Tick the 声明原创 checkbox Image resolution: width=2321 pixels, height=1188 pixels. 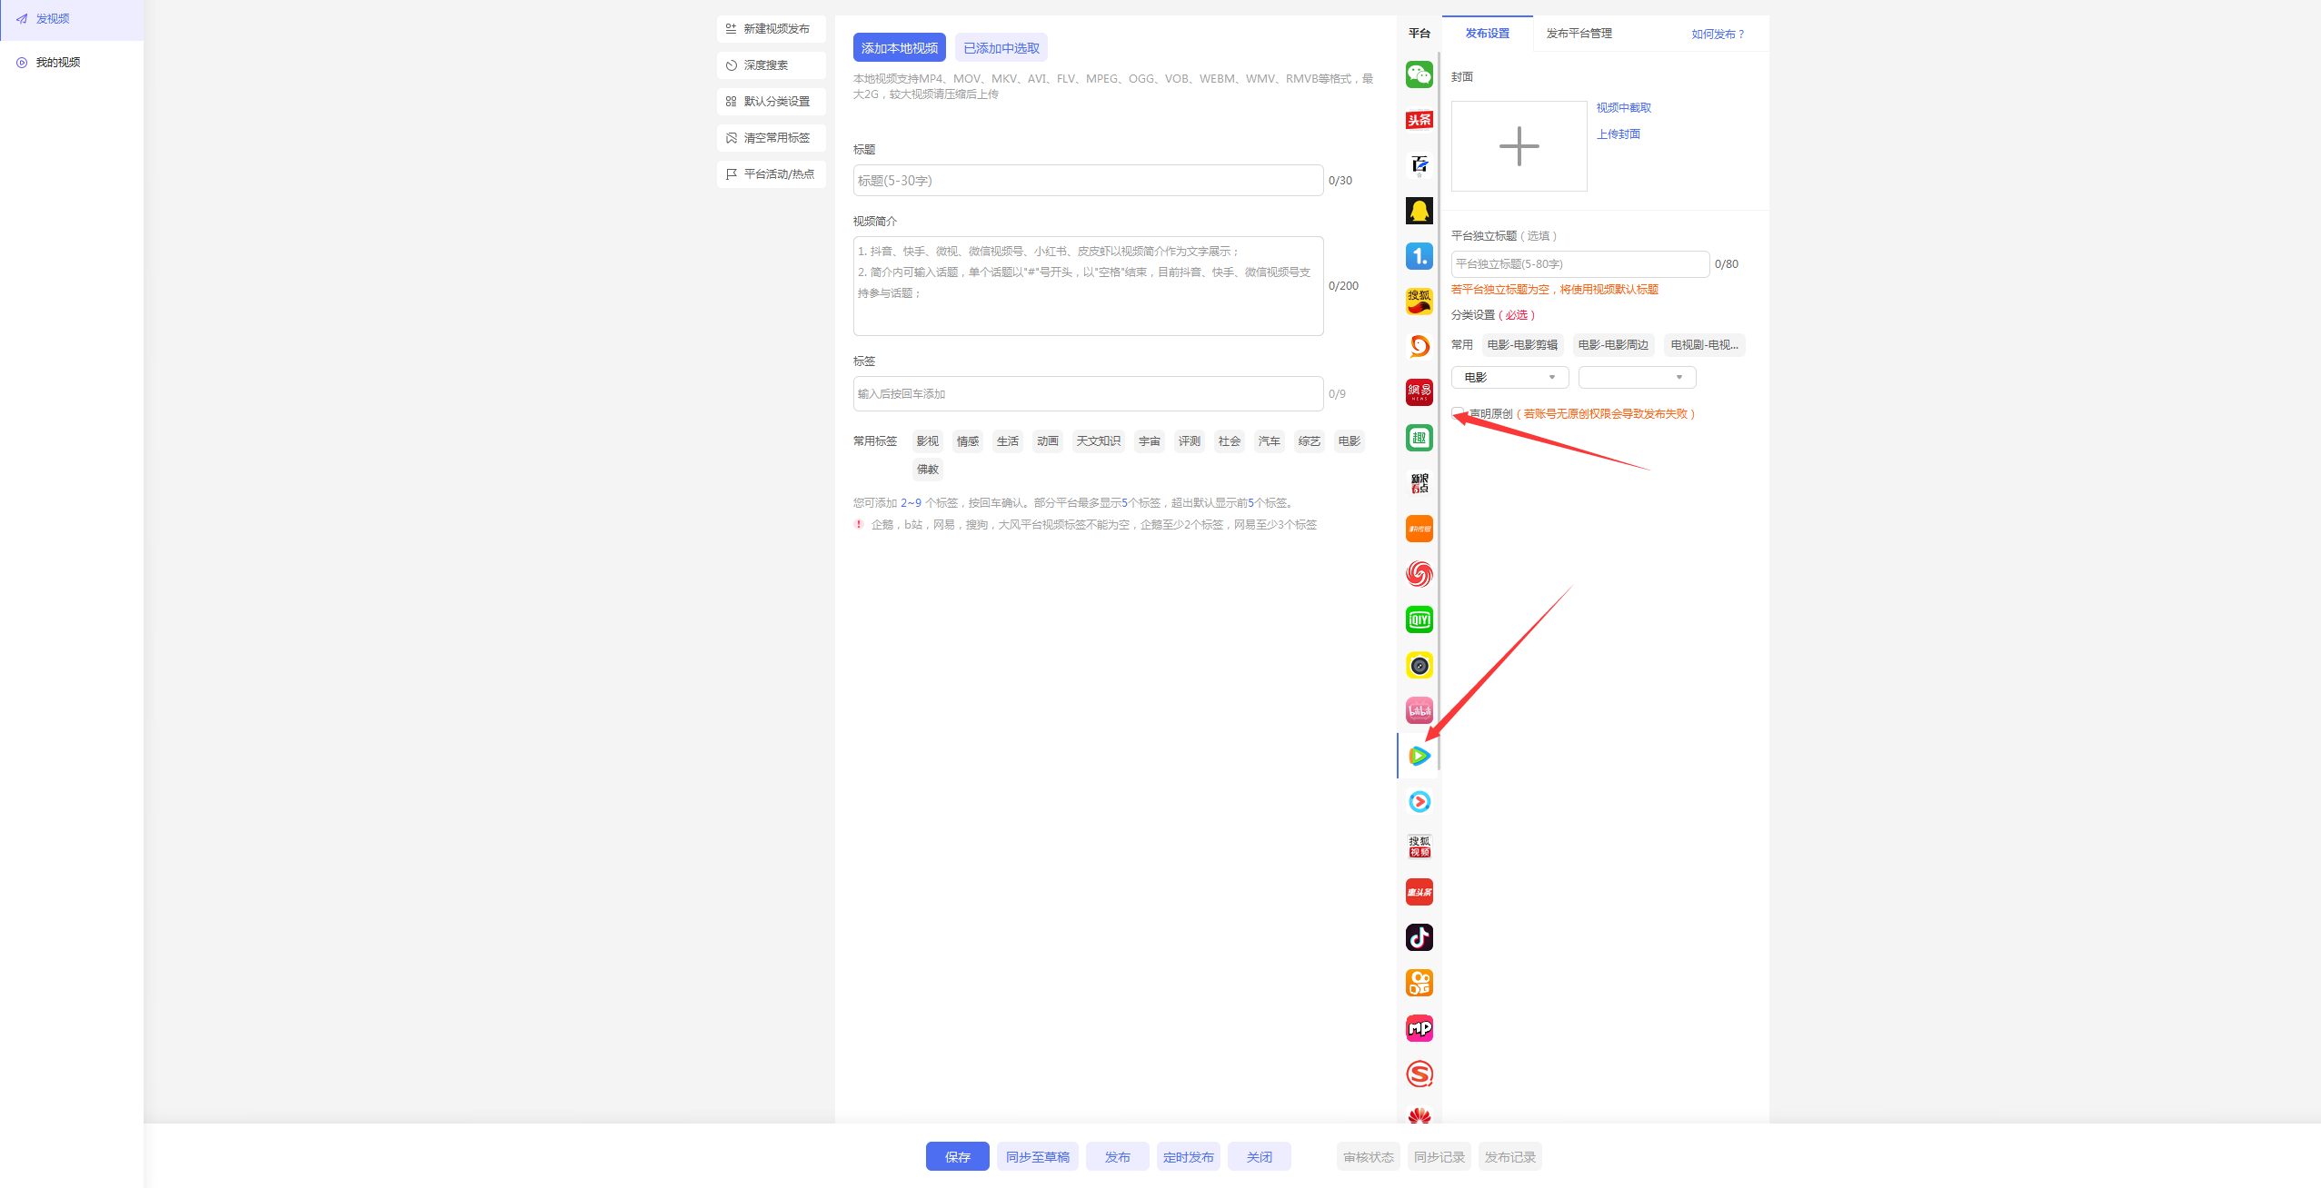(x=1458, y=413)
